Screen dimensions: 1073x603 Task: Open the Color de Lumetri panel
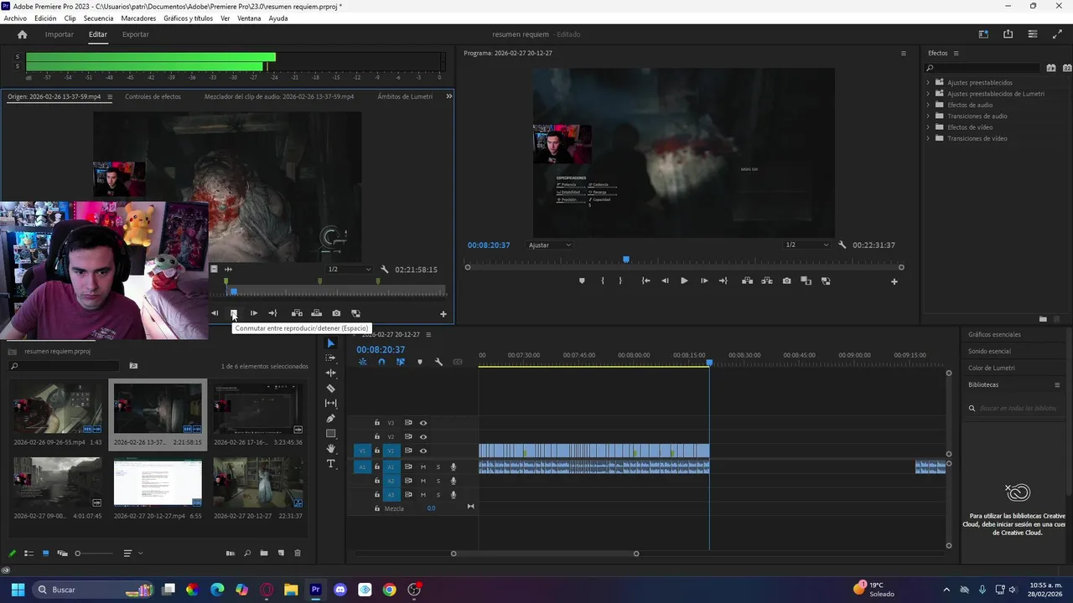tap(991, 368)
